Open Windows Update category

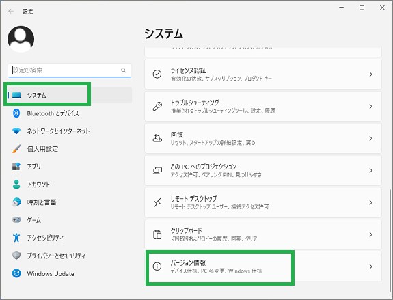point(70,273)
